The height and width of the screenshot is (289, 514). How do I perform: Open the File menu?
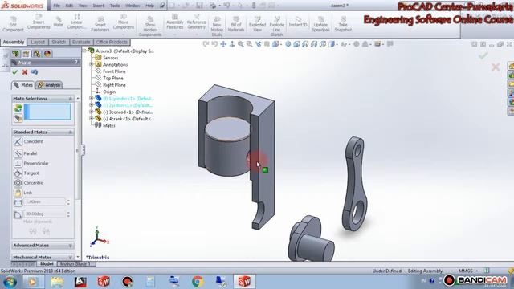pyautogui.click(x=57, y=6)
